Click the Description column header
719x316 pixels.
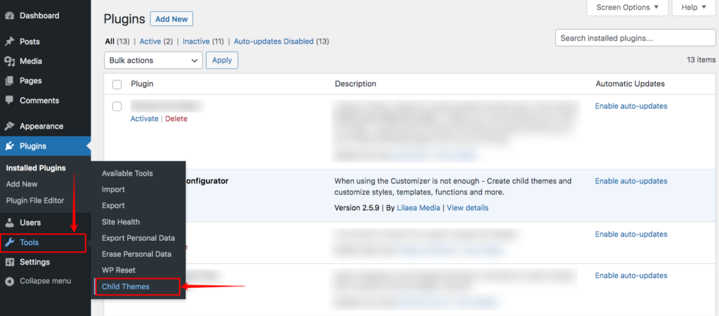click(x=355, y=84)
